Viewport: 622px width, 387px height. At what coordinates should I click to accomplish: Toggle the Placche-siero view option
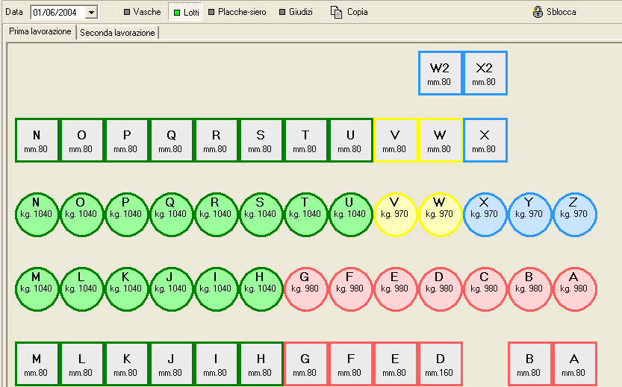[x=237, y=12]
